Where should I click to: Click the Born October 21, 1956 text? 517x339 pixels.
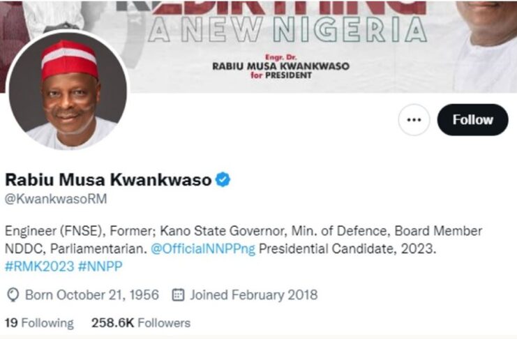(x=92, y=295)
